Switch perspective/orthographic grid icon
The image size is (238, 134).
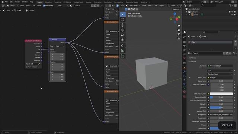click(178, 39)
